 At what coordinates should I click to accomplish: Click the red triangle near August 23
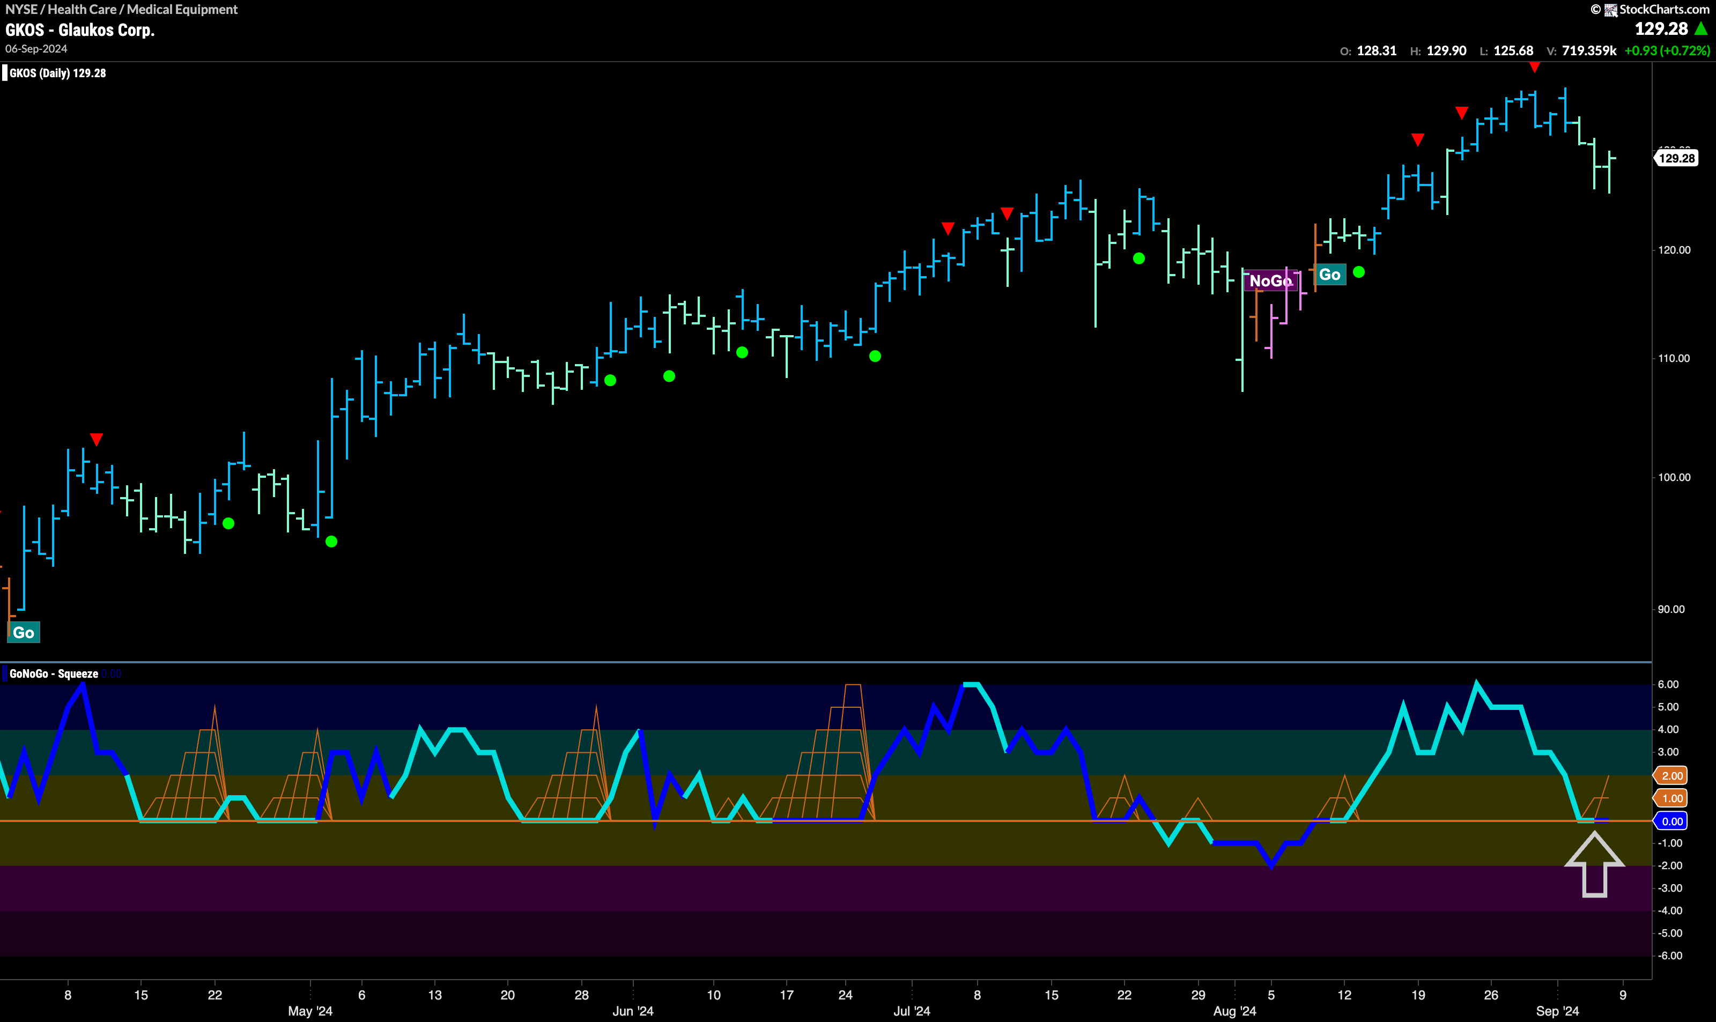point(1462,113)
